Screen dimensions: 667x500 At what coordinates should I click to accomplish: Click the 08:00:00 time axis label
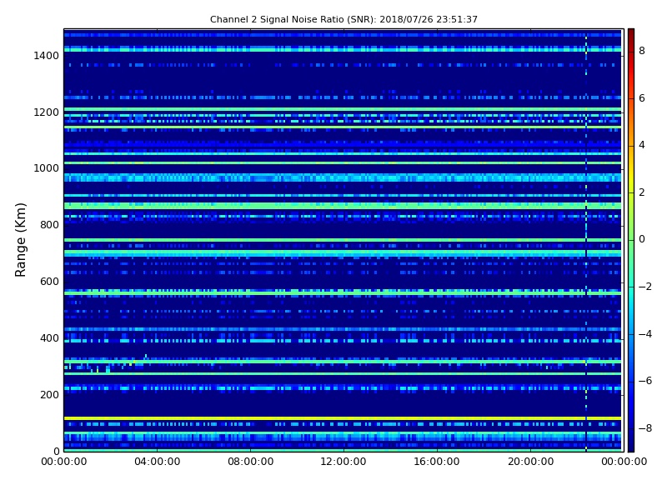coord(251,462)
